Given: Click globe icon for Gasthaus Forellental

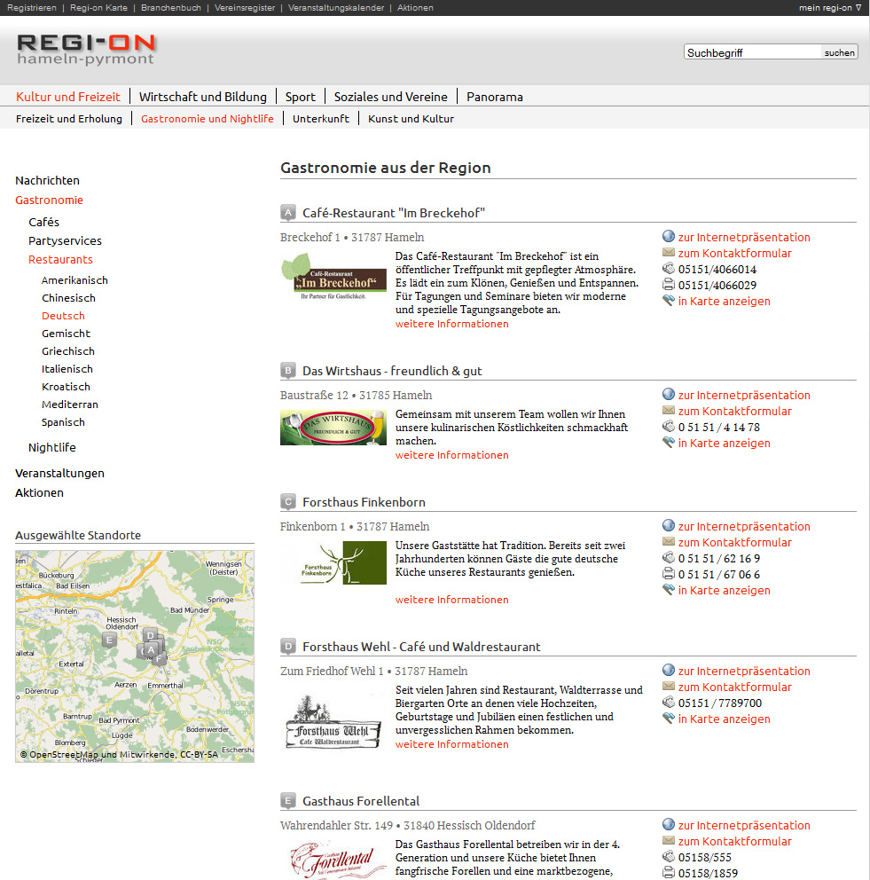Looking at the screenshot, I should click(x=669, y=825).
